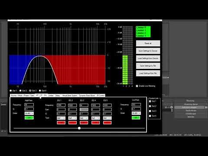Click the EQ 2 Q field
This screenshot has height=156, width=208.
(72, 114)
